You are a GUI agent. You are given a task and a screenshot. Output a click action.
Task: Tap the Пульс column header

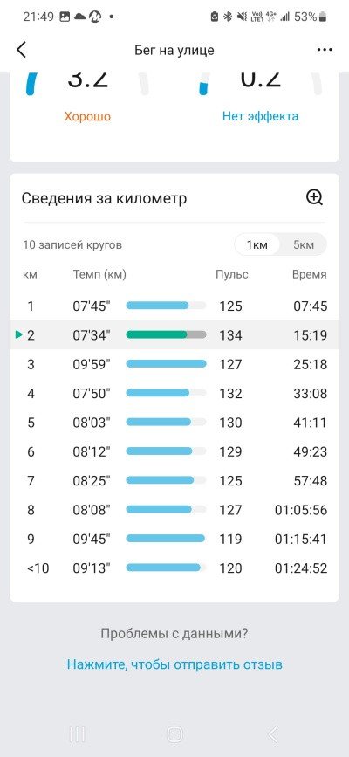[232, 275]
